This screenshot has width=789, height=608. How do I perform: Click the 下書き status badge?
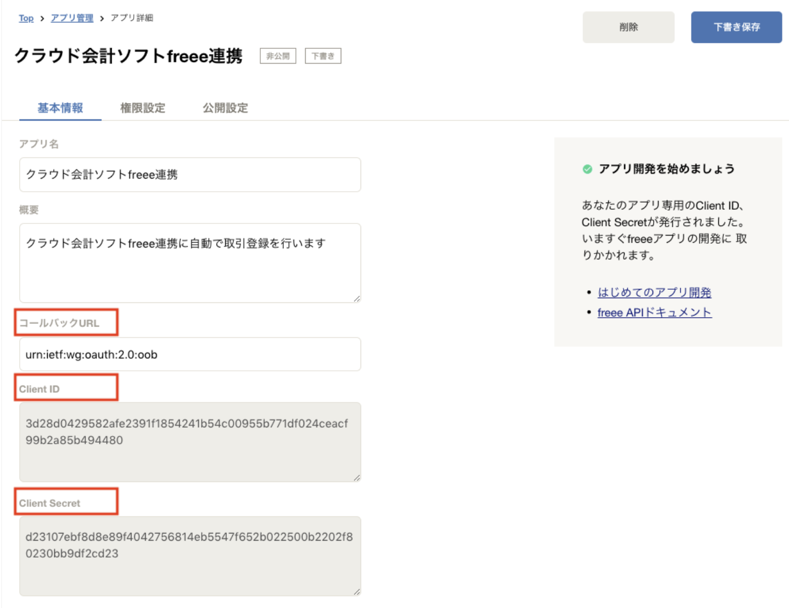(x=323, y=56)
